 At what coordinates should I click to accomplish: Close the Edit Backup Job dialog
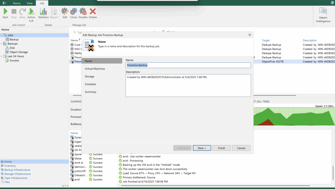tap(250, 35)
